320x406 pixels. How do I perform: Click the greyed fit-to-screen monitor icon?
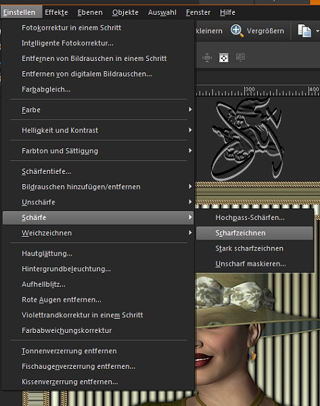240,58
